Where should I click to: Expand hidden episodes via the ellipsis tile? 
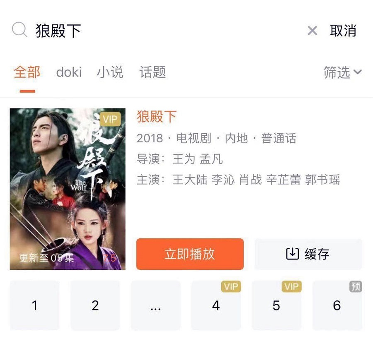155,305
